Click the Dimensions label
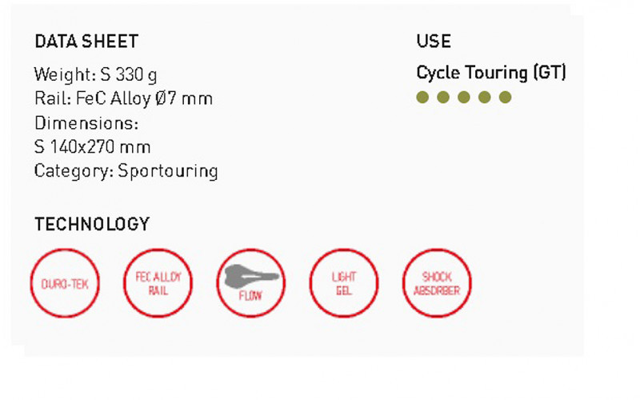Viewport: 640px width, 400px height. point(86,123)
